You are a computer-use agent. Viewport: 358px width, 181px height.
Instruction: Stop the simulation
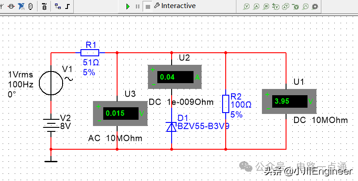[x=148, y=7]
